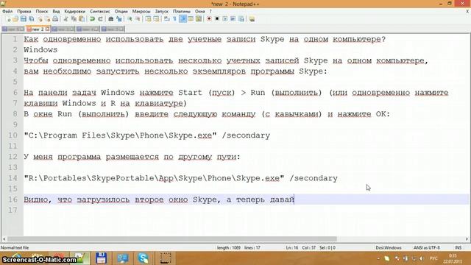Viewport: 471px width, 265px height.
Task: Click 'Normal text file' status text
Action: 15,248
